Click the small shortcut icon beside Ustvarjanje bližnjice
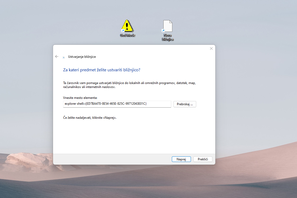Screen dimensions: 297x198 [63, 58]
